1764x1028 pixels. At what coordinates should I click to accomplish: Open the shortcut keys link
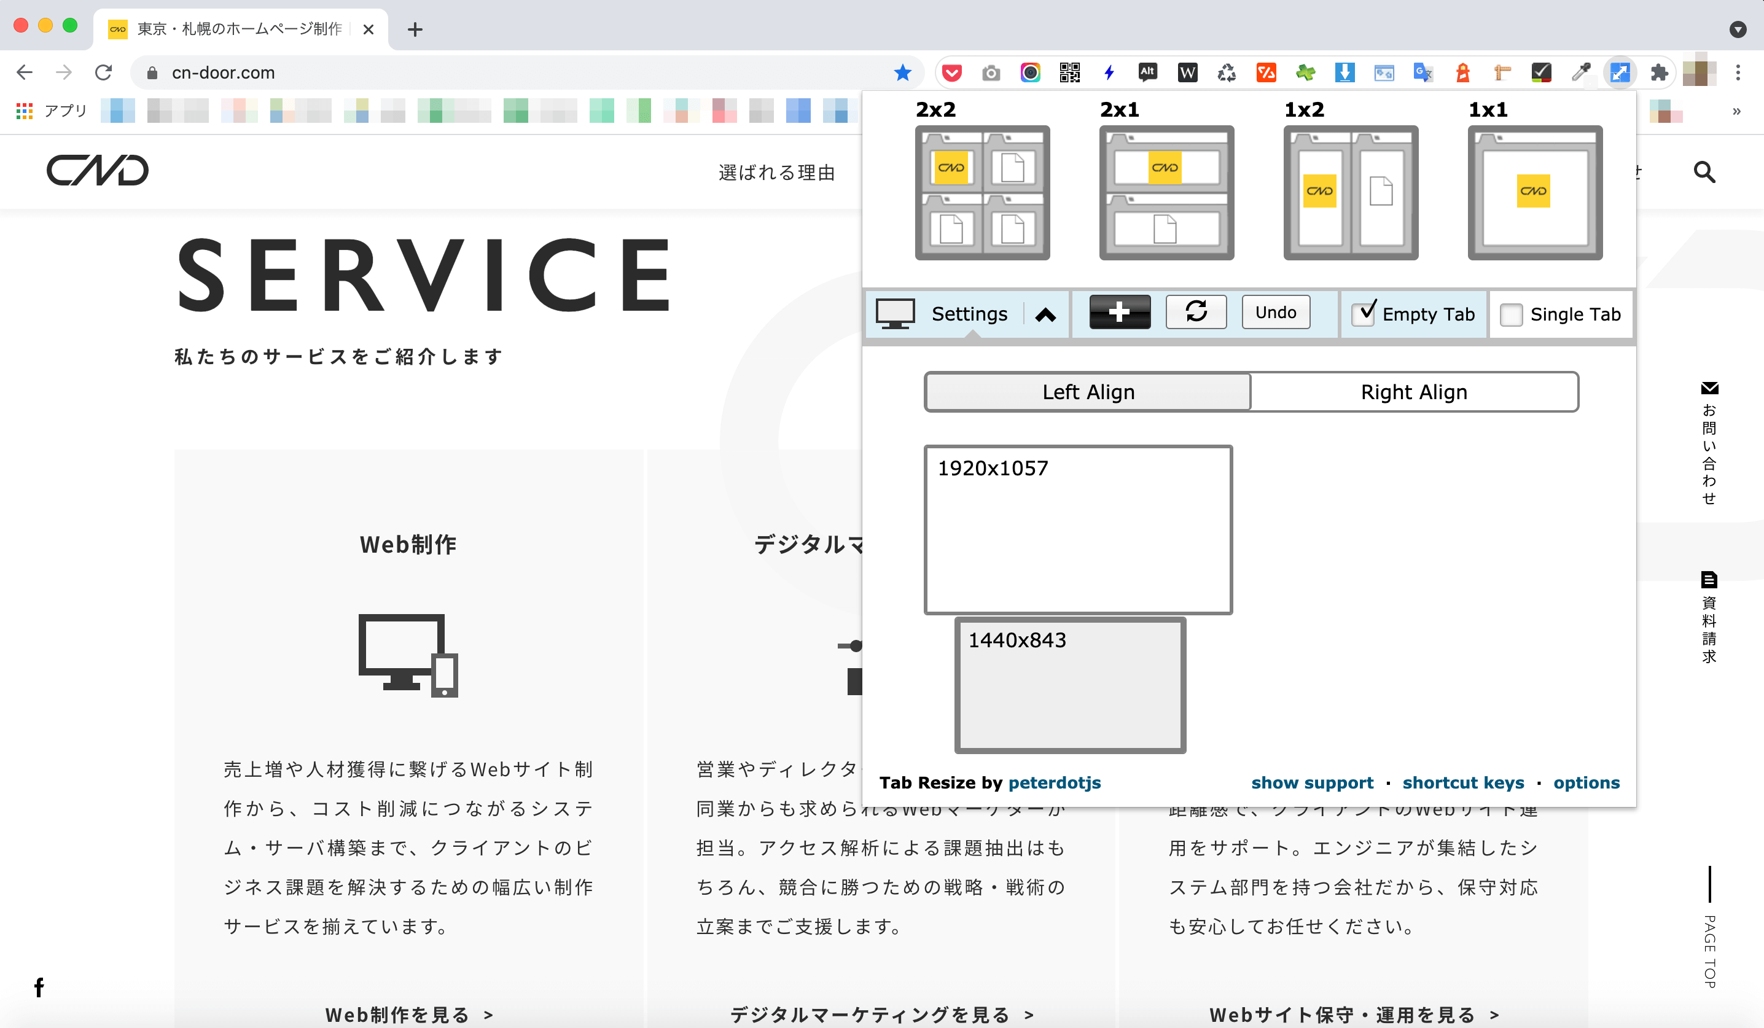(x=1463, y=782)
